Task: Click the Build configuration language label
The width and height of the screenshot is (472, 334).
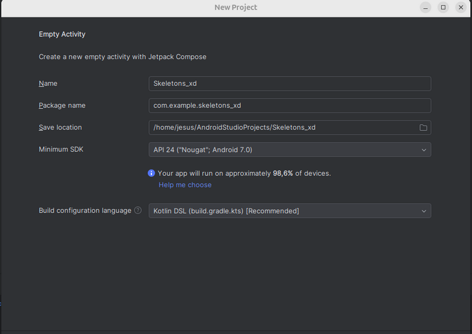Action: (85, 210)
